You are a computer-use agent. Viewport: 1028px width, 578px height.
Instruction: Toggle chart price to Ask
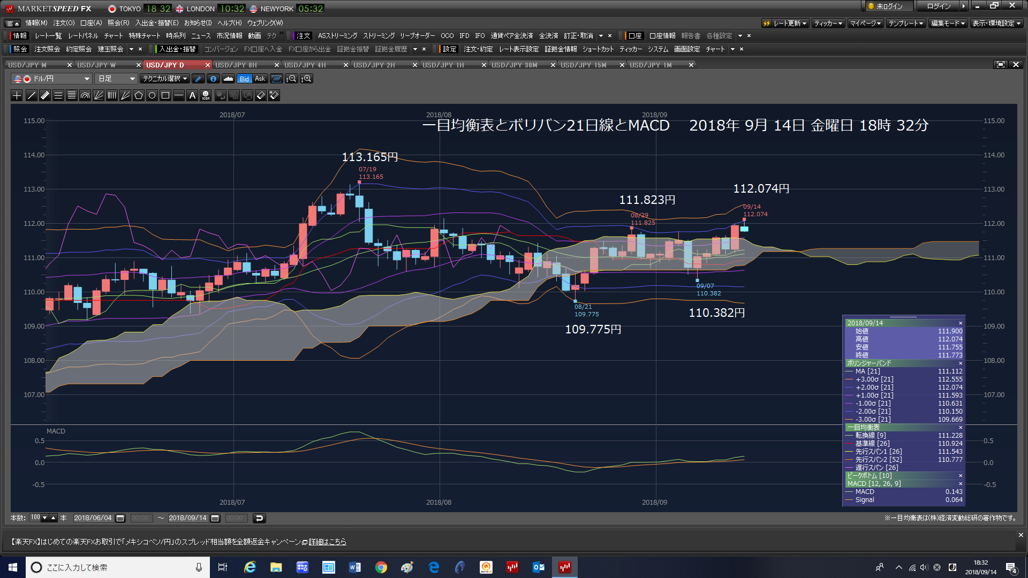click(260, 79)
